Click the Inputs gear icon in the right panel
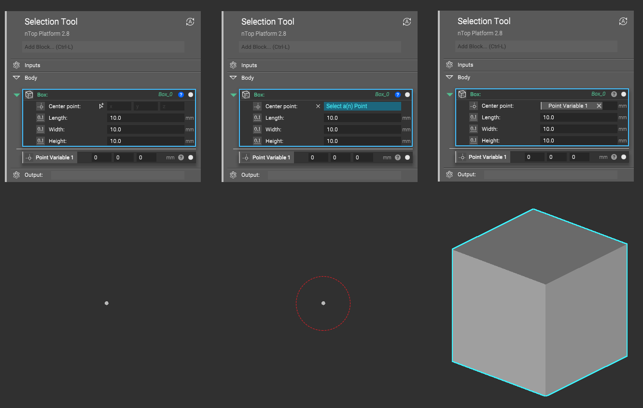Screen dimensions: 643x408 [449, 65]
